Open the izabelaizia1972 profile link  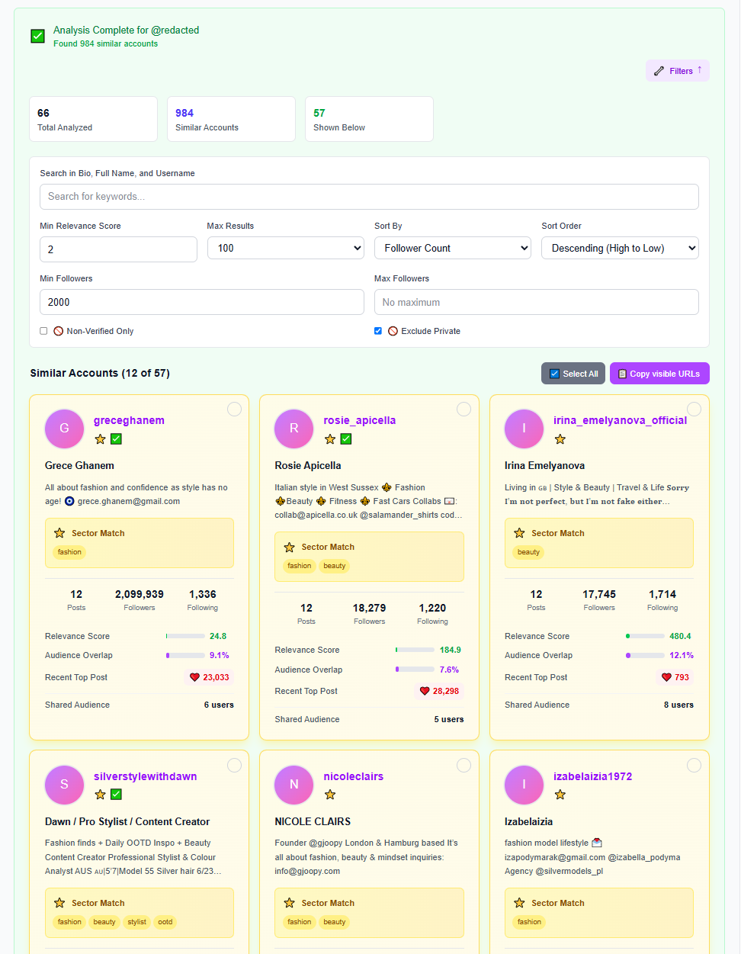coord(592,776)
